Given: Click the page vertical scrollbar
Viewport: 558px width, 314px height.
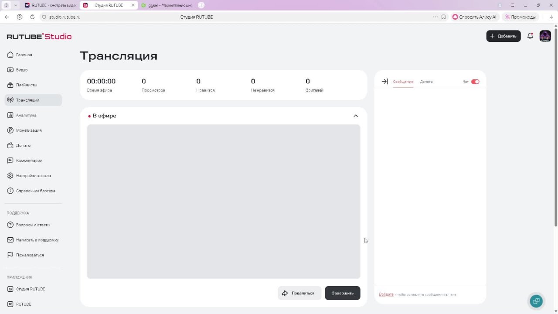Looking at the screenshot, I should point(555,126).
